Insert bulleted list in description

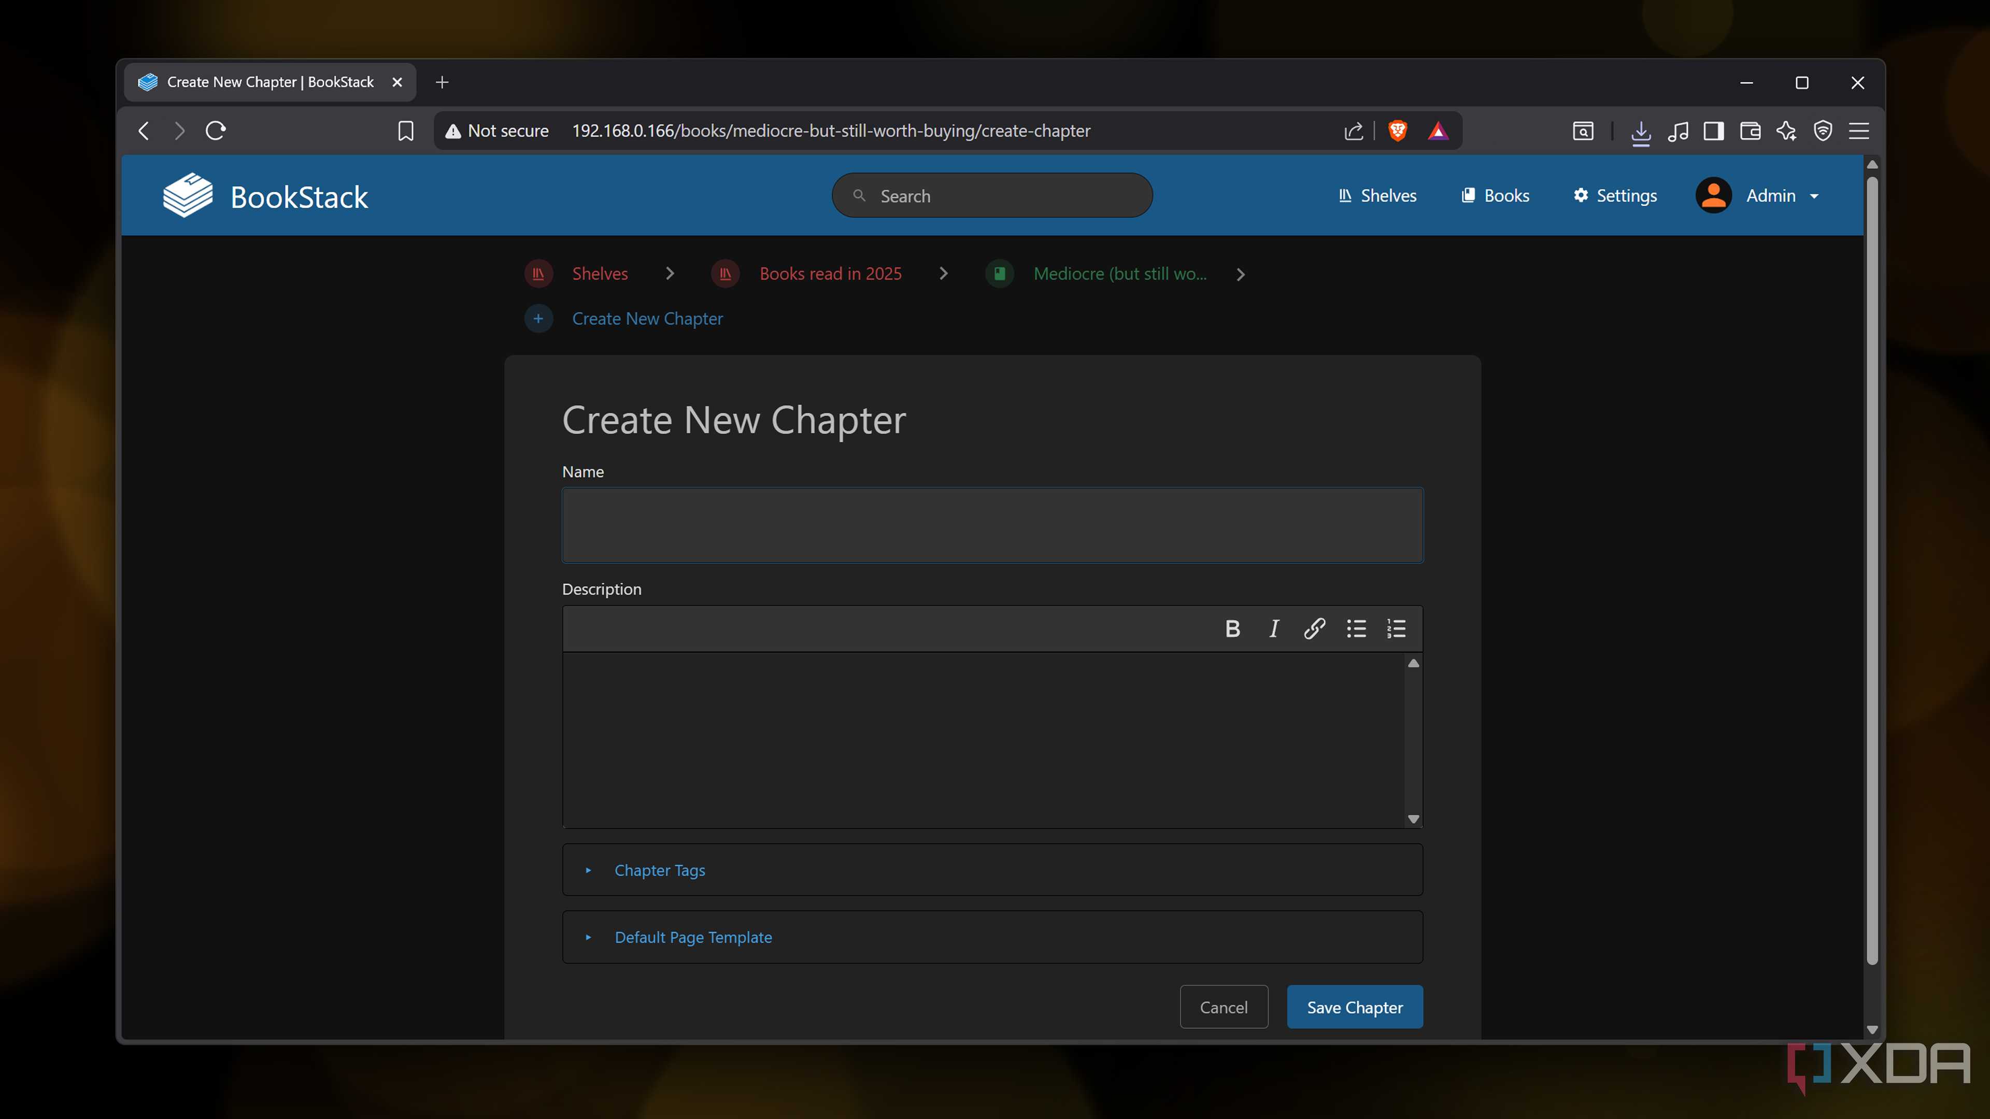pyautogui.click(x=1356, y=628)
